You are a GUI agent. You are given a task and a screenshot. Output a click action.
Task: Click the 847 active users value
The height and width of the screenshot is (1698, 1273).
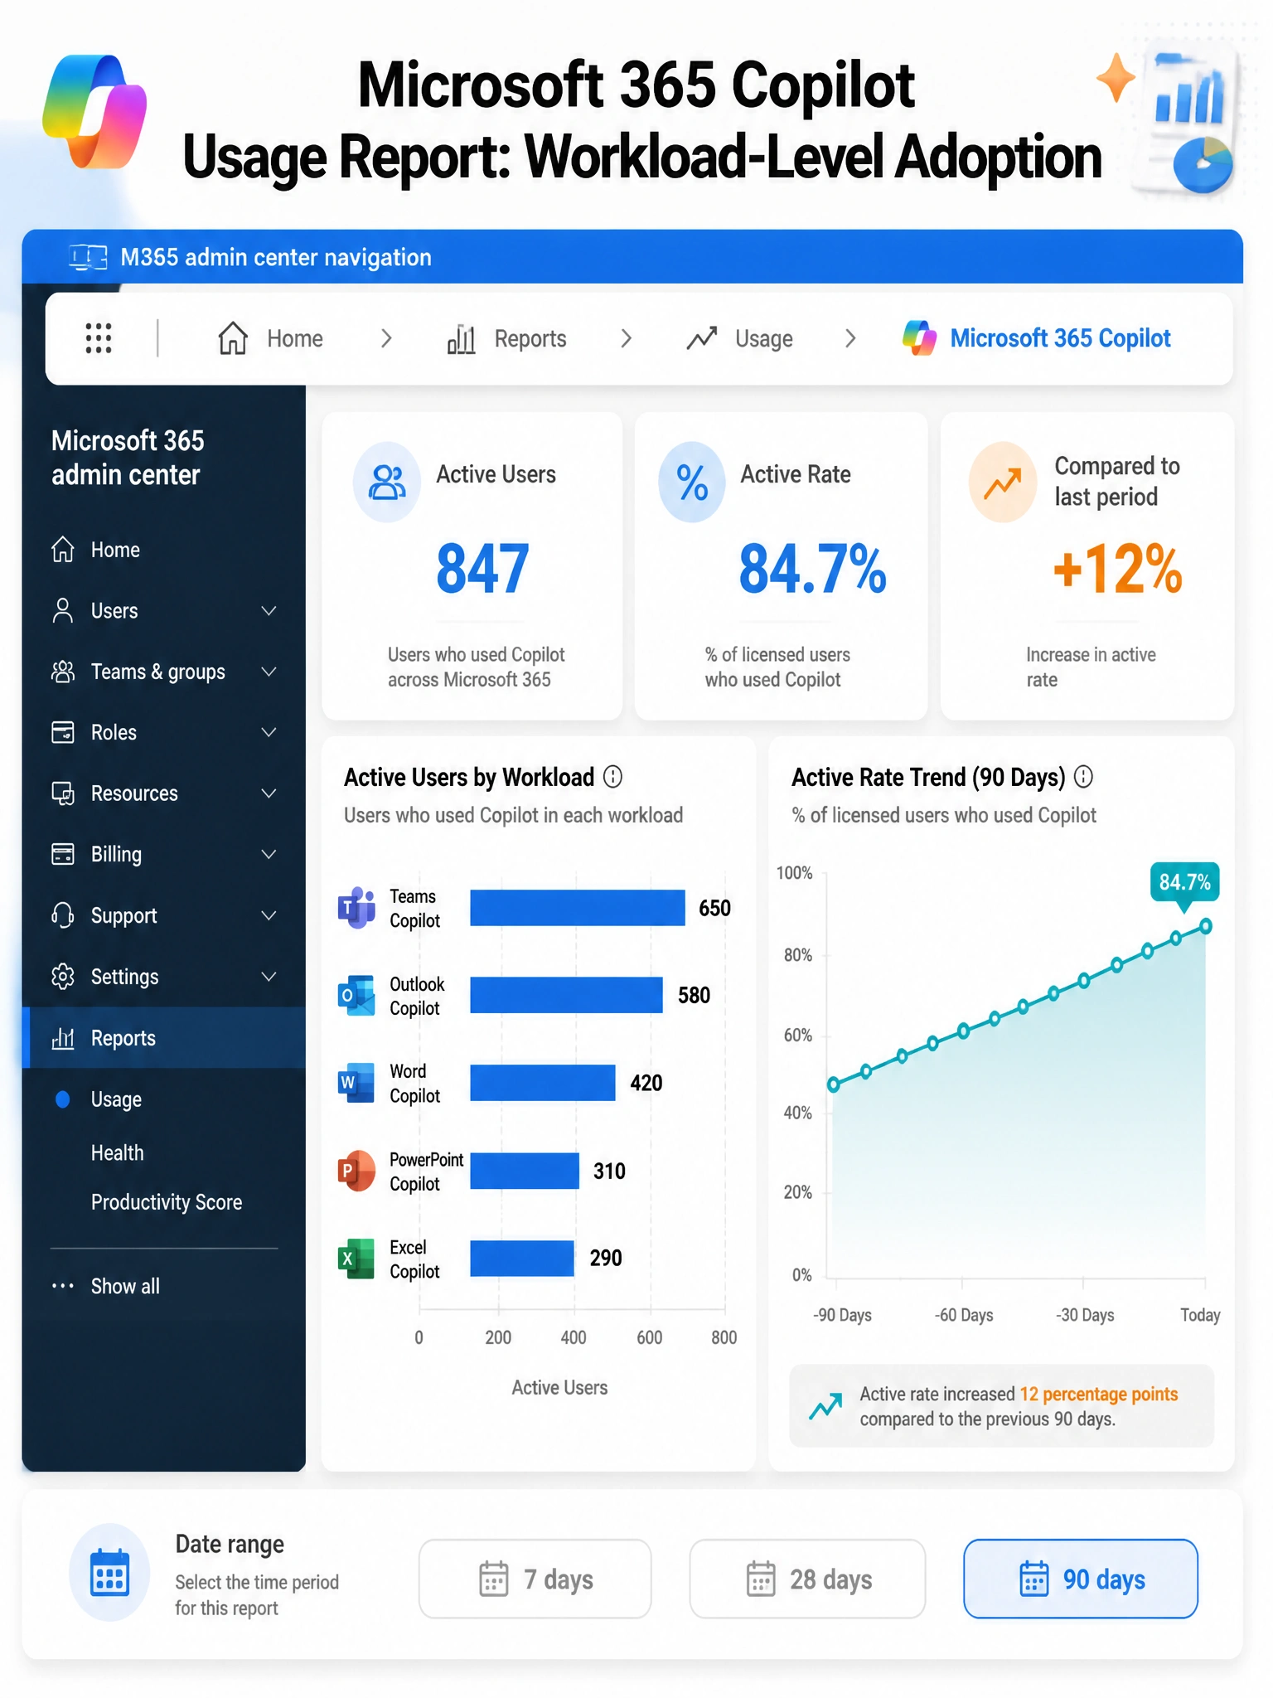pos(482,570)
